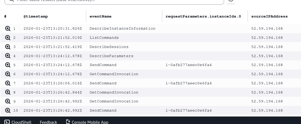Image resolution: width=301 pixels, height=124 pixels.
Task: Click magnifier icon on row 2 ListCommands
Action: 8,38
